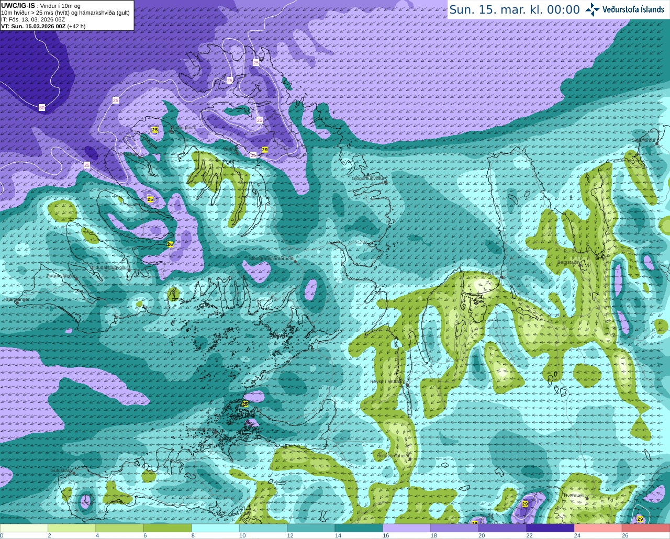The width and height of the screenshot is (670, 539).
Task: Click the yellow 25 gust marker above Stykkishólmur
Action: click(244, 404)
